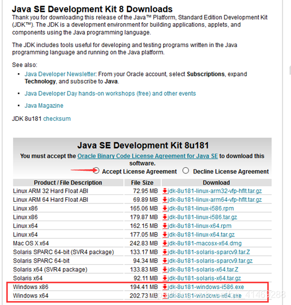The height and width of the screenshot is (305, 291).
Task: Download jdk-8u181-linux-x64.tar.gz
Action: [x=201, y=235]
